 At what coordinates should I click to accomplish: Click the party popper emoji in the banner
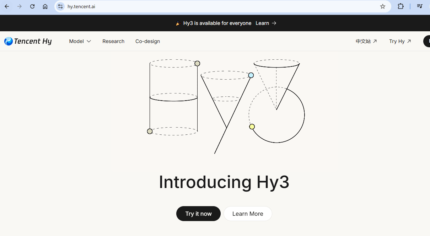pyautogui.click(x=178, y=23)
